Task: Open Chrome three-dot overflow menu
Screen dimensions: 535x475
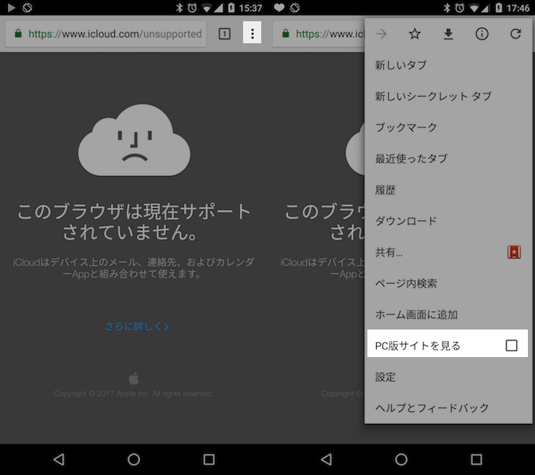Action: pyautogui.click(x=252, y=34)
